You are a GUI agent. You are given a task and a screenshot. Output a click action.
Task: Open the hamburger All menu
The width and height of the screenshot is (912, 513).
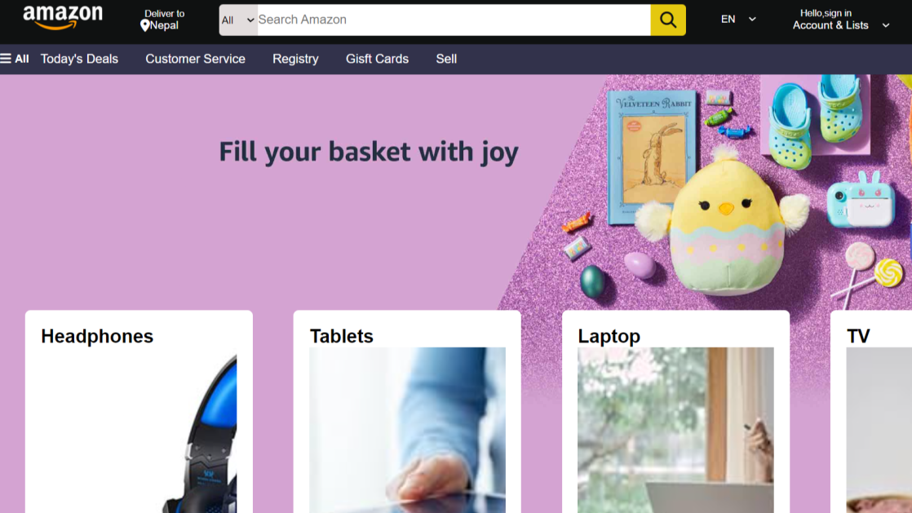pos(15,59)
